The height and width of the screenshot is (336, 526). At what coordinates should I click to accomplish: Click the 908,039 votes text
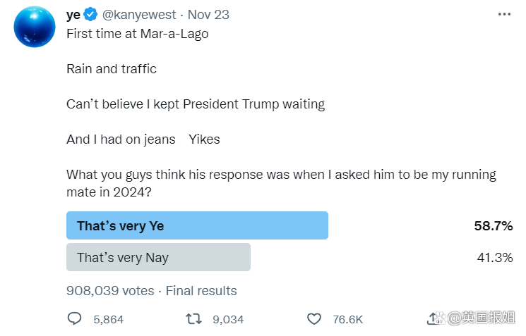tap(109, 290)
